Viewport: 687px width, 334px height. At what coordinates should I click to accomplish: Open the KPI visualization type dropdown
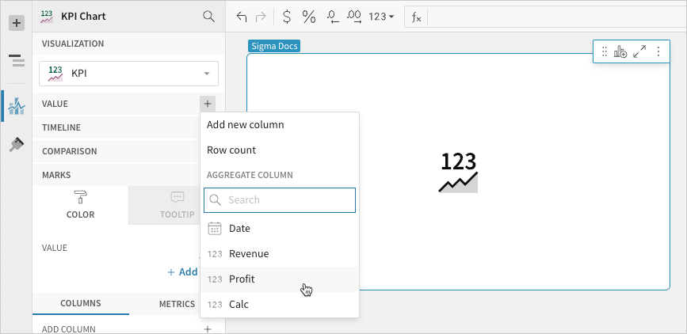click(x=129, y=74)
